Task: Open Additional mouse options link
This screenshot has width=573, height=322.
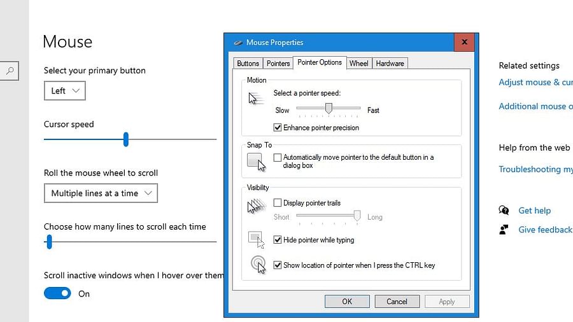Action: click(535, 106)
